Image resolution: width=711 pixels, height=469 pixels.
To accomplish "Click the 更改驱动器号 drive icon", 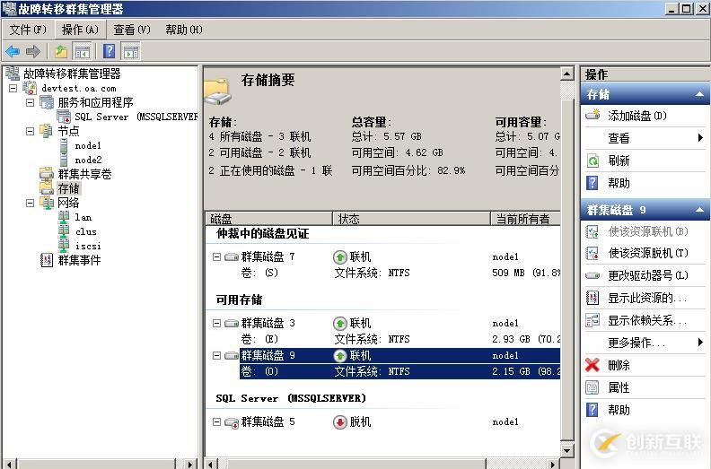I will tap(592, 275).
